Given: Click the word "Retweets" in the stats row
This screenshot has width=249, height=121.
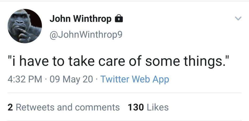Looking at the screenshot, I should [x=34, y=107].
